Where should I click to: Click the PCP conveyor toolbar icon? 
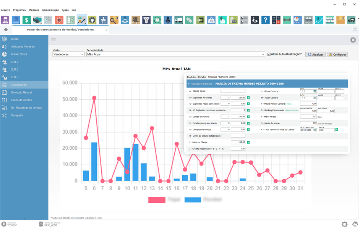tap(308, 20)
